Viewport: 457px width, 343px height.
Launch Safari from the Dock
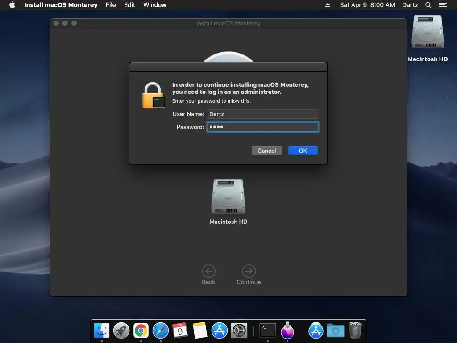(x=161, y=330)
